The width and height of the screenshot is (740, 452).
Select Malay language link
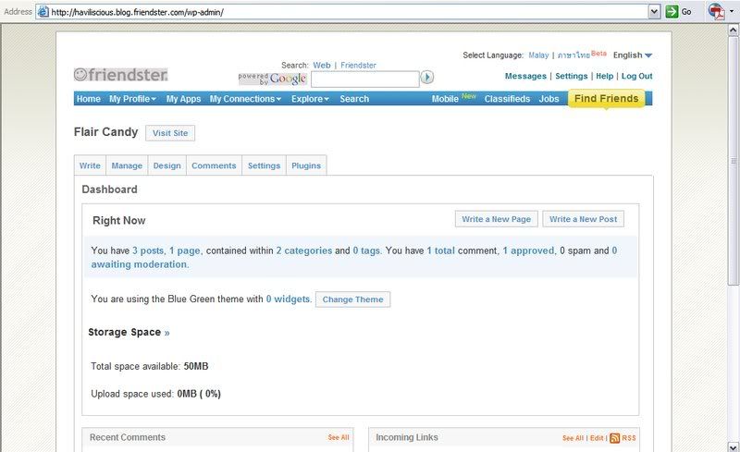[x=538, y=55]
